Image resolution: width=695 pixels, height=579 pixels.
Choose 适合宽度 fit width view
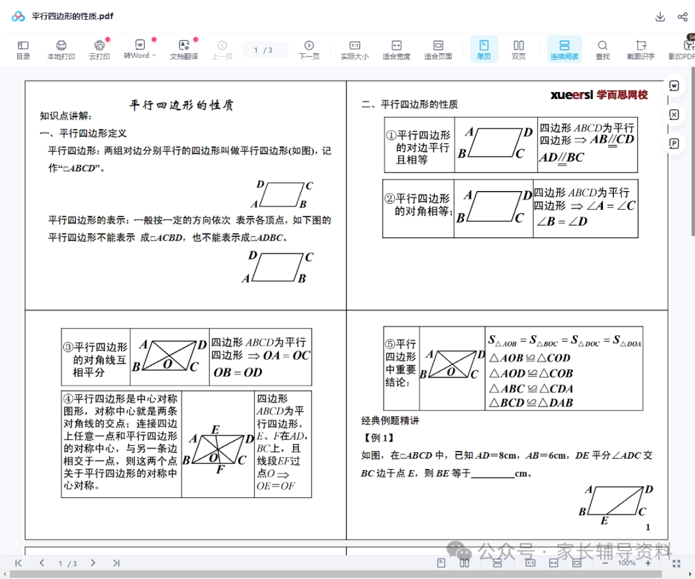396,50
